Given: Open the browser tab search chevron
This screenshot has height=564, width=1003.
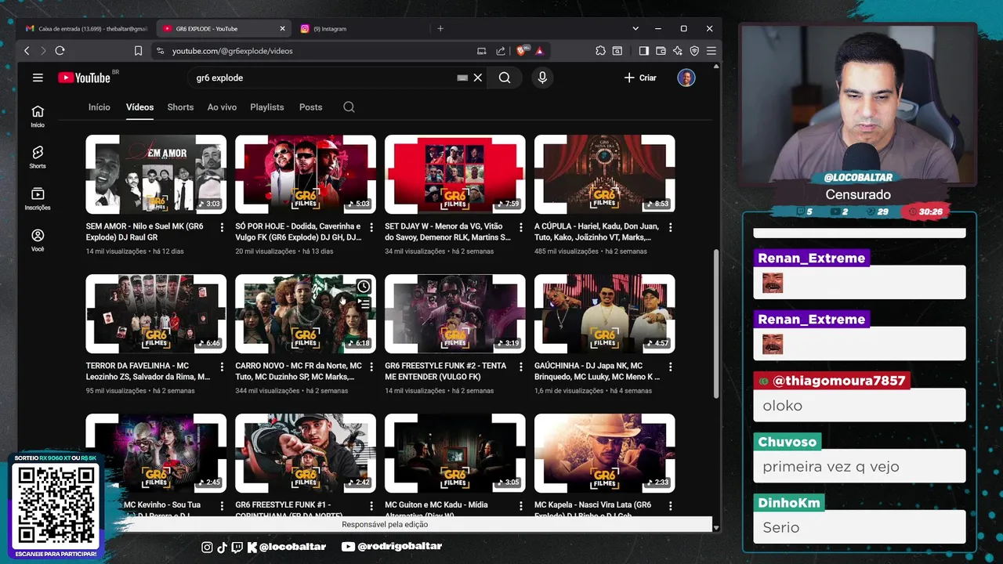Looking at the screenshot, I should click(x=635, y=28).
